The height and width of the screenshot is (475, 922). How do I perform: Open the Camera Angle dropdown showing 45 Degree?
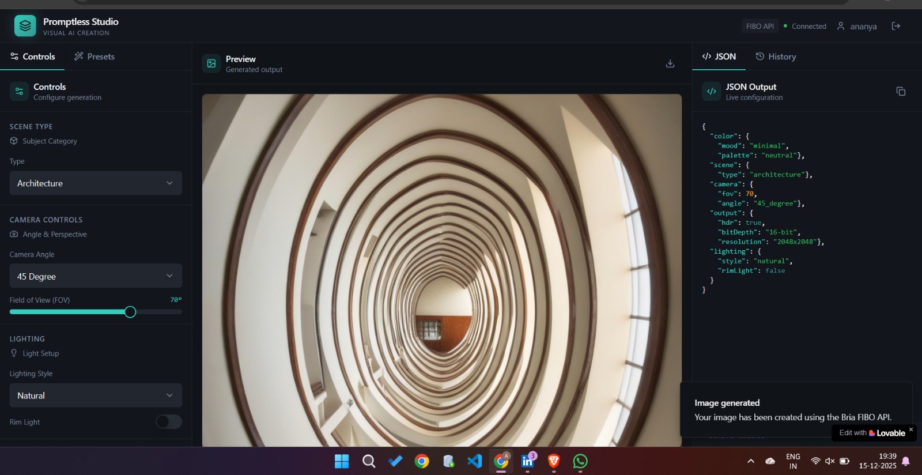[96, 276]
